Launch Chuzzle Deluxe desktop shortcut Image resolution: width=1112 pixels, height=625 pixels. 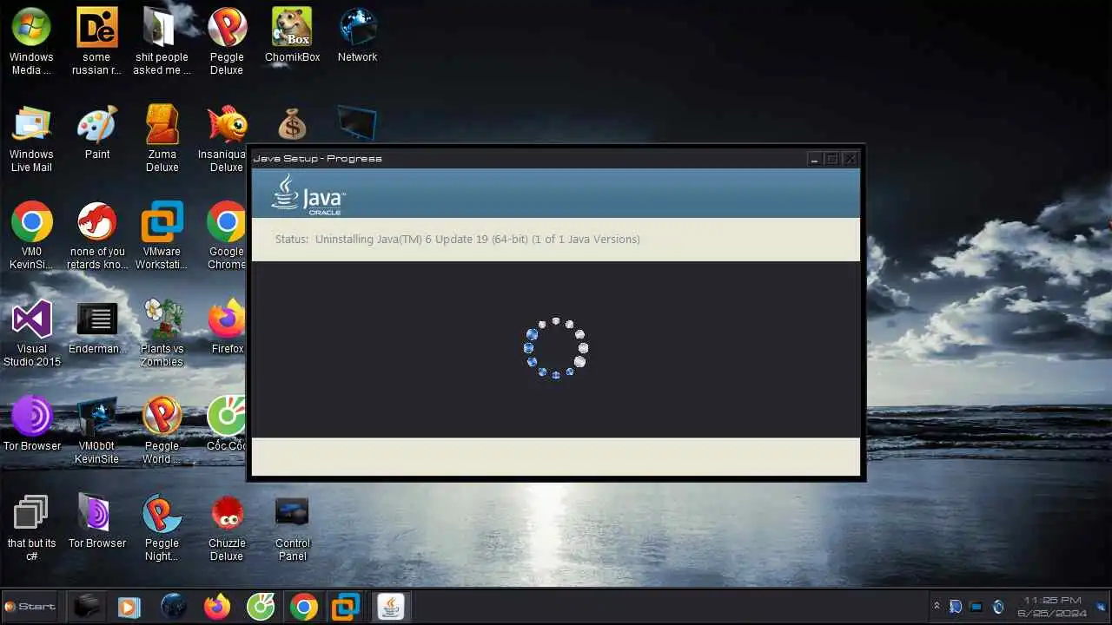pyautogui.click(x=227, y=528)
